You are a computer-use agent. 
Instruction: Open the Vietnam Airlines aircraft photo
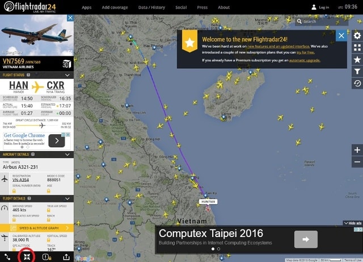point(37,35)
